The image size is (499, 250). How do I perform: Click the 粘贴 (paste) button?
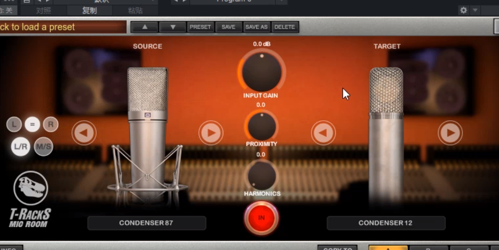[135, 11]
